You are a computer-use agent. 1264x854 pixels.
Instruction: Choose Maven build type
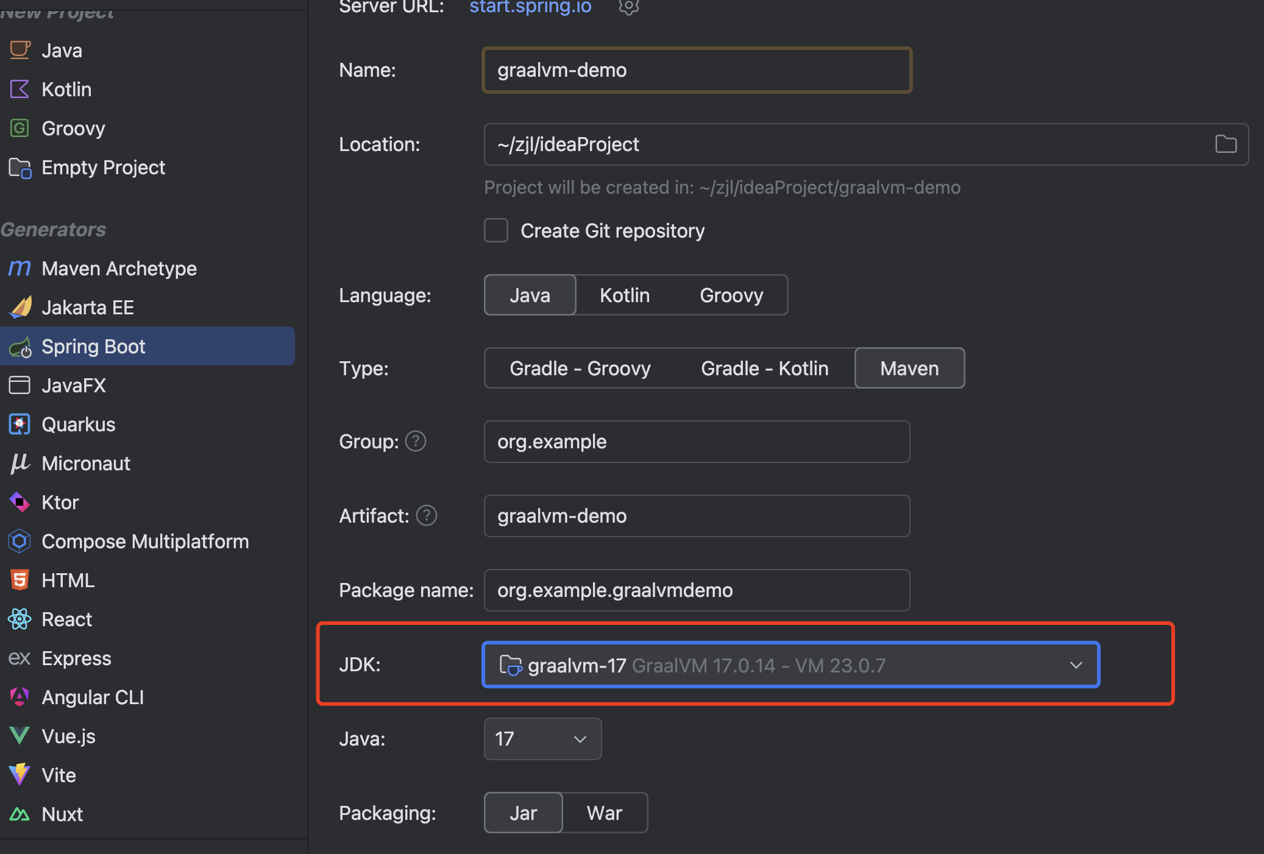909,368
